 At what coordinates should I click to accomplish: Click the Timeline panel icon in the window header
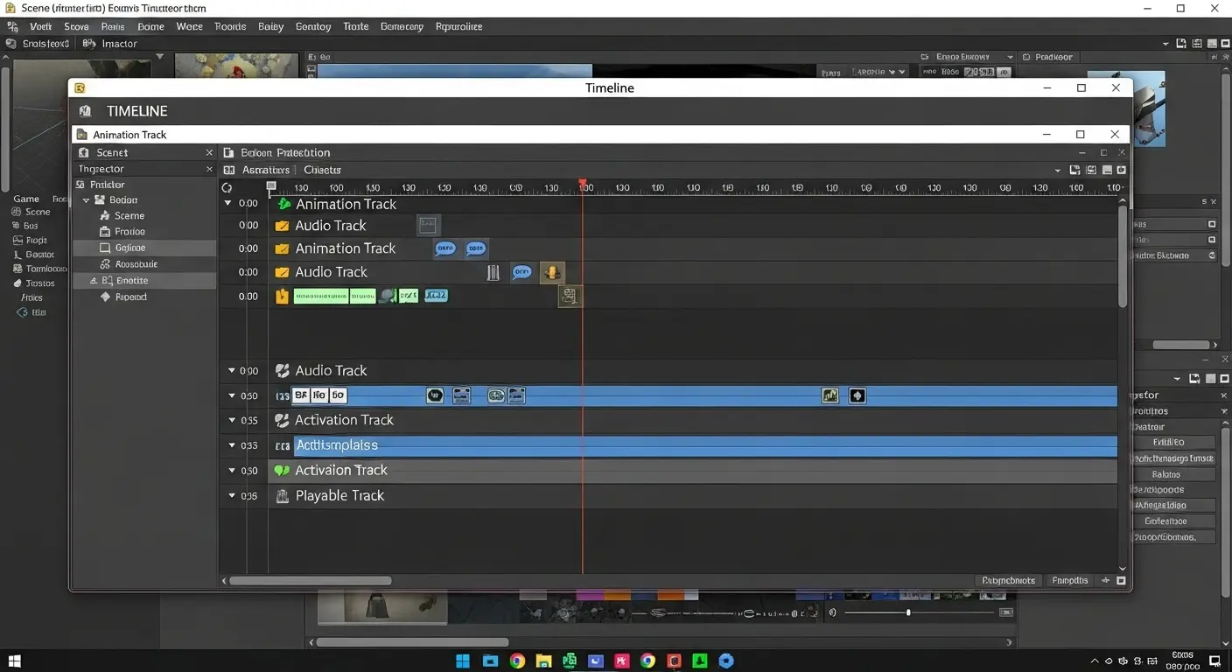click(80, 87)
